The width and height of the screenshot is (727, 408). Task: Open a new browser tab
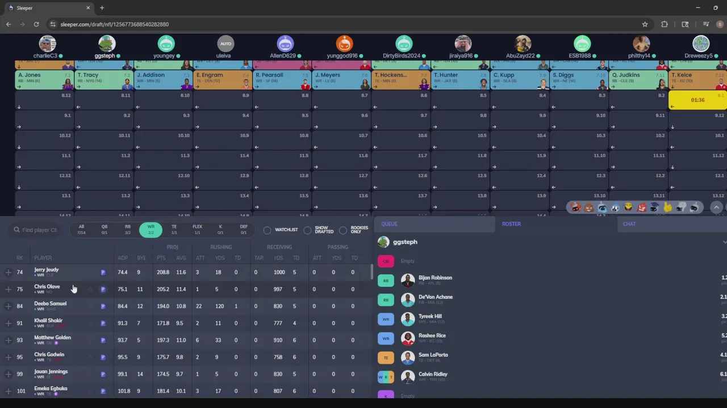102,8
